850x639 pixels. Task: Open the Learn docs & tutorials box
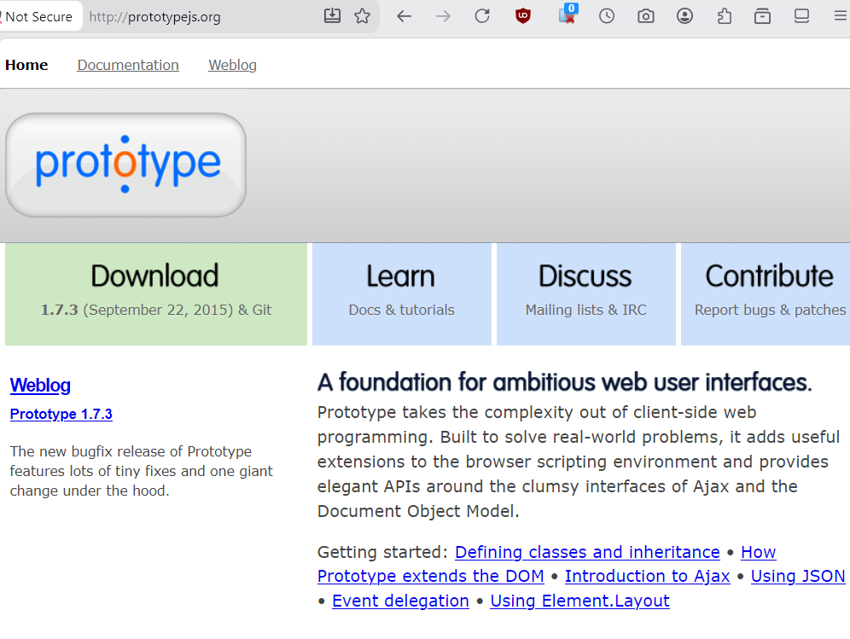402,293
